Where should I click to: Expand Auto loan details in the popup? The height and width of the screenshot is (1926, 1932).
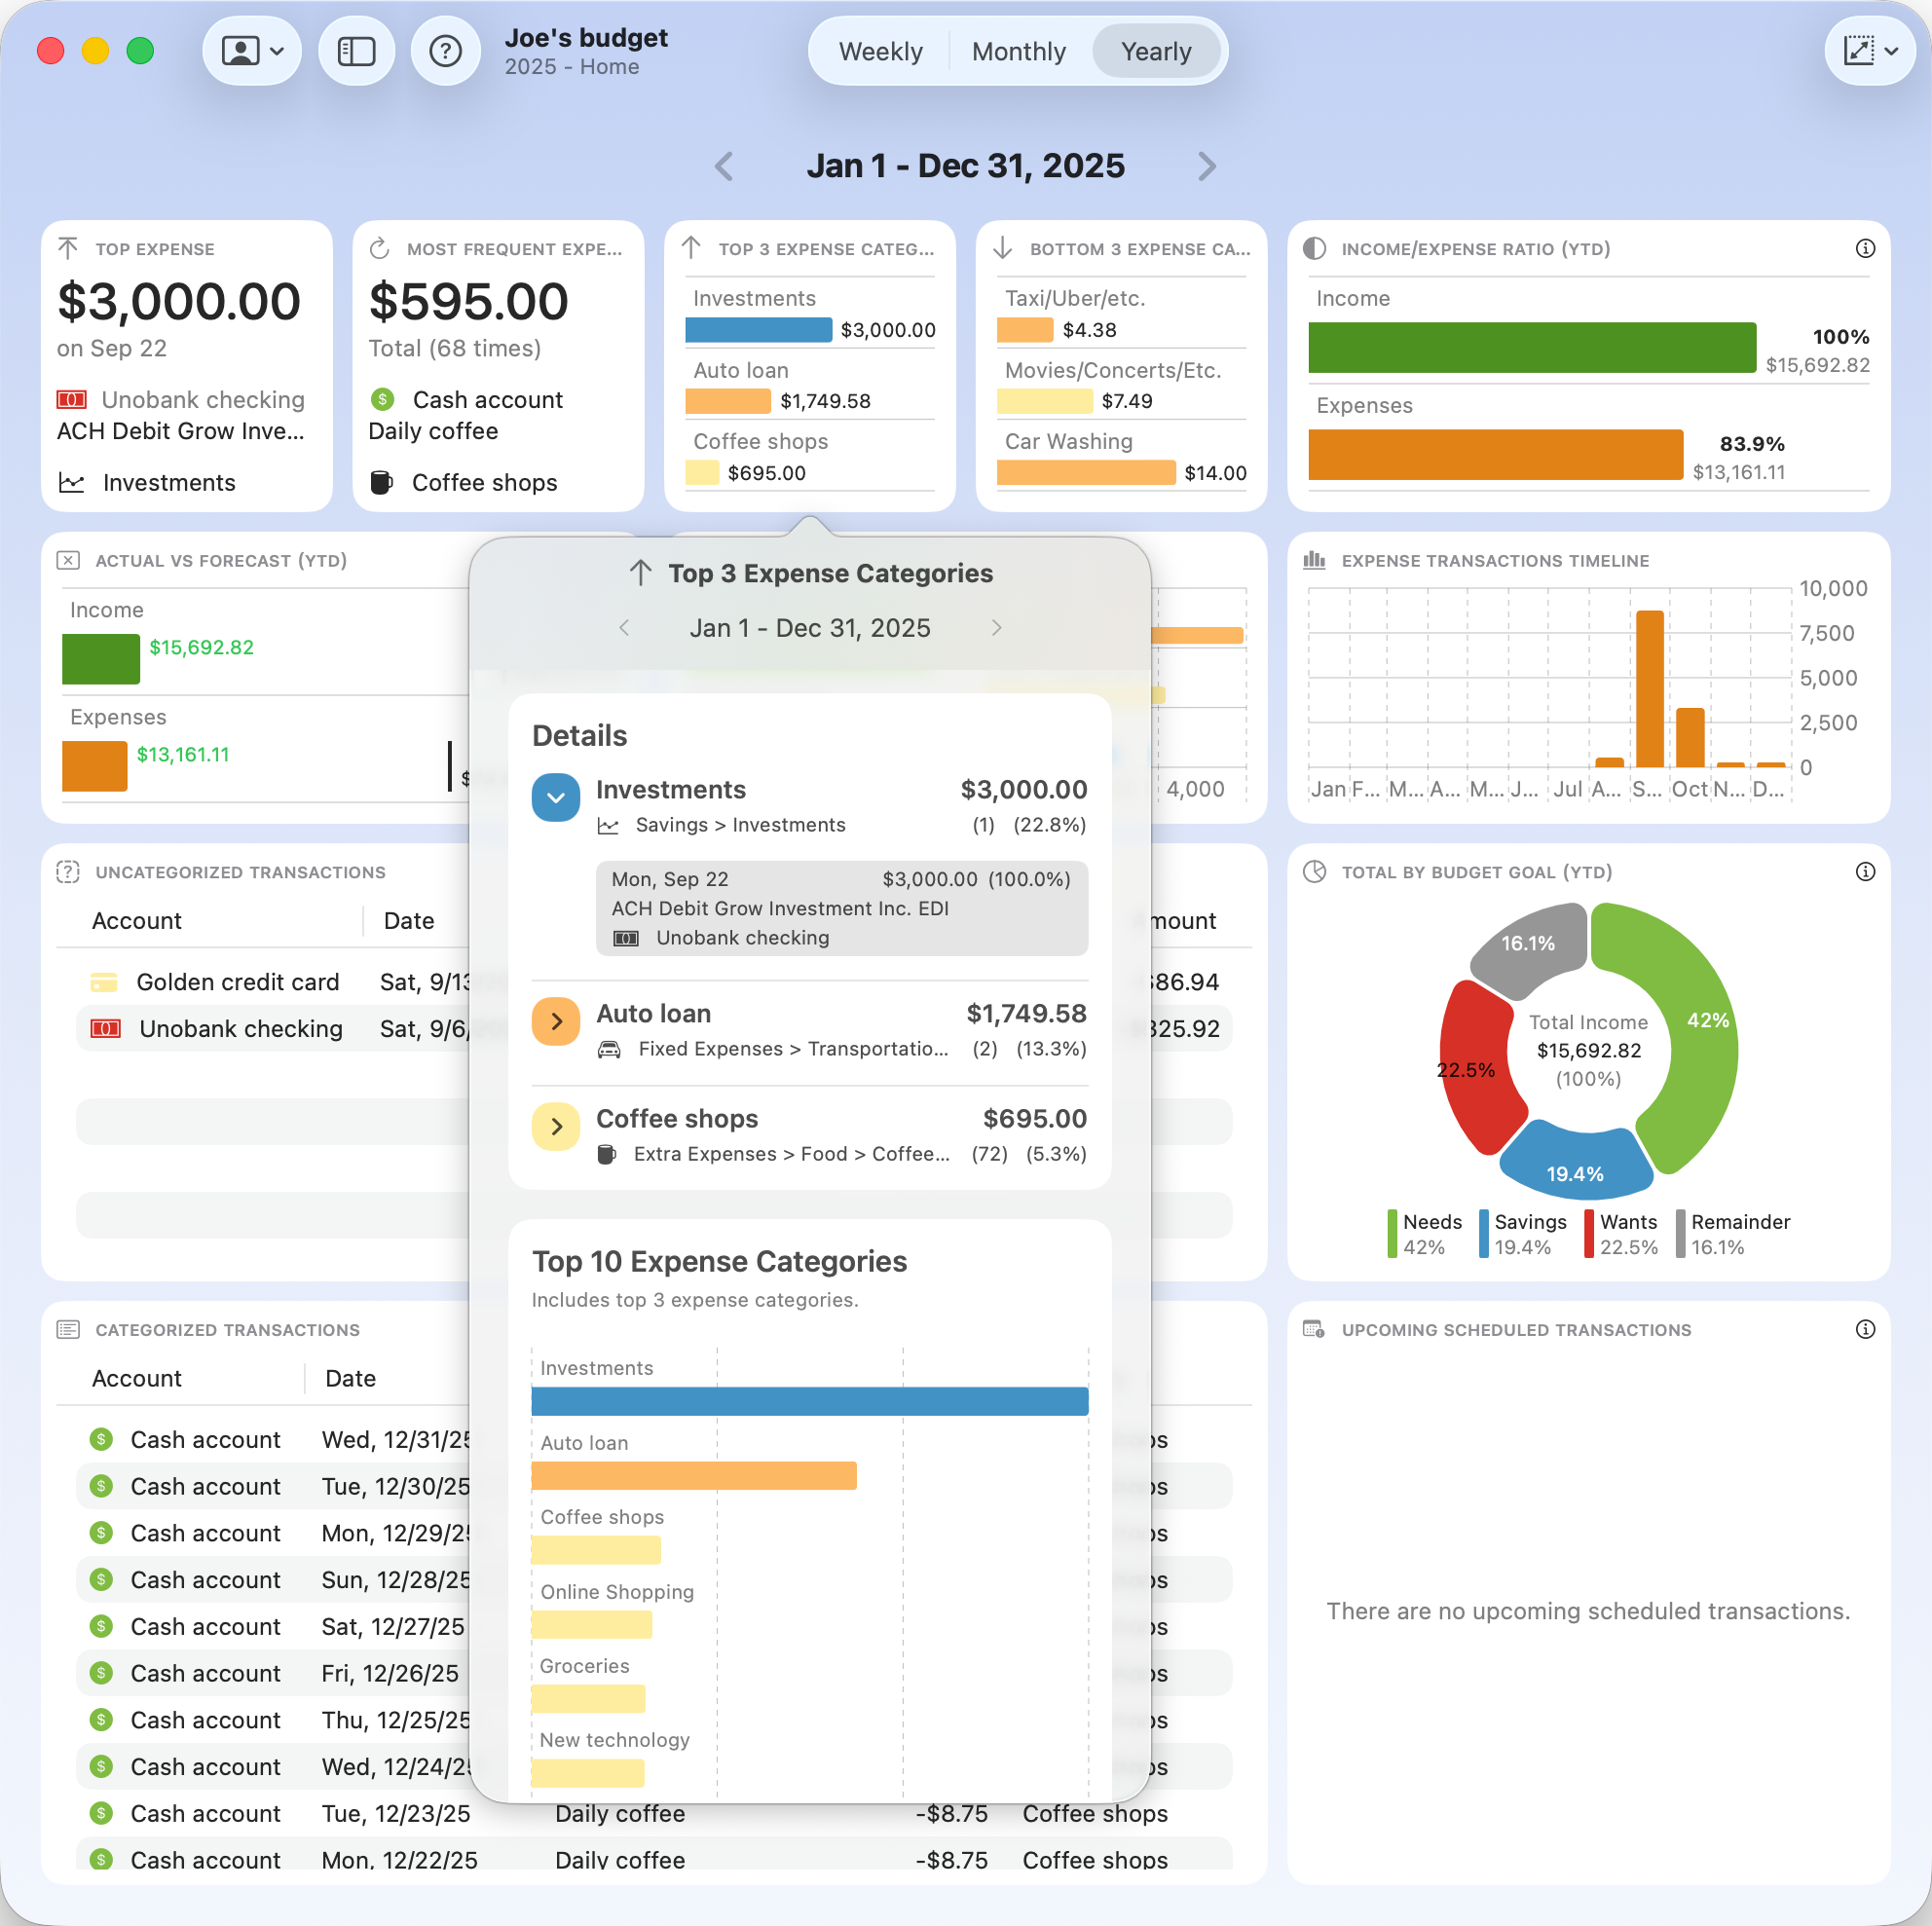click(555, 1021)
